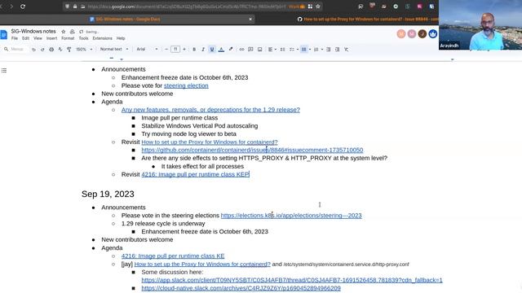Open the 1.29 release features link

pos(210,110)
